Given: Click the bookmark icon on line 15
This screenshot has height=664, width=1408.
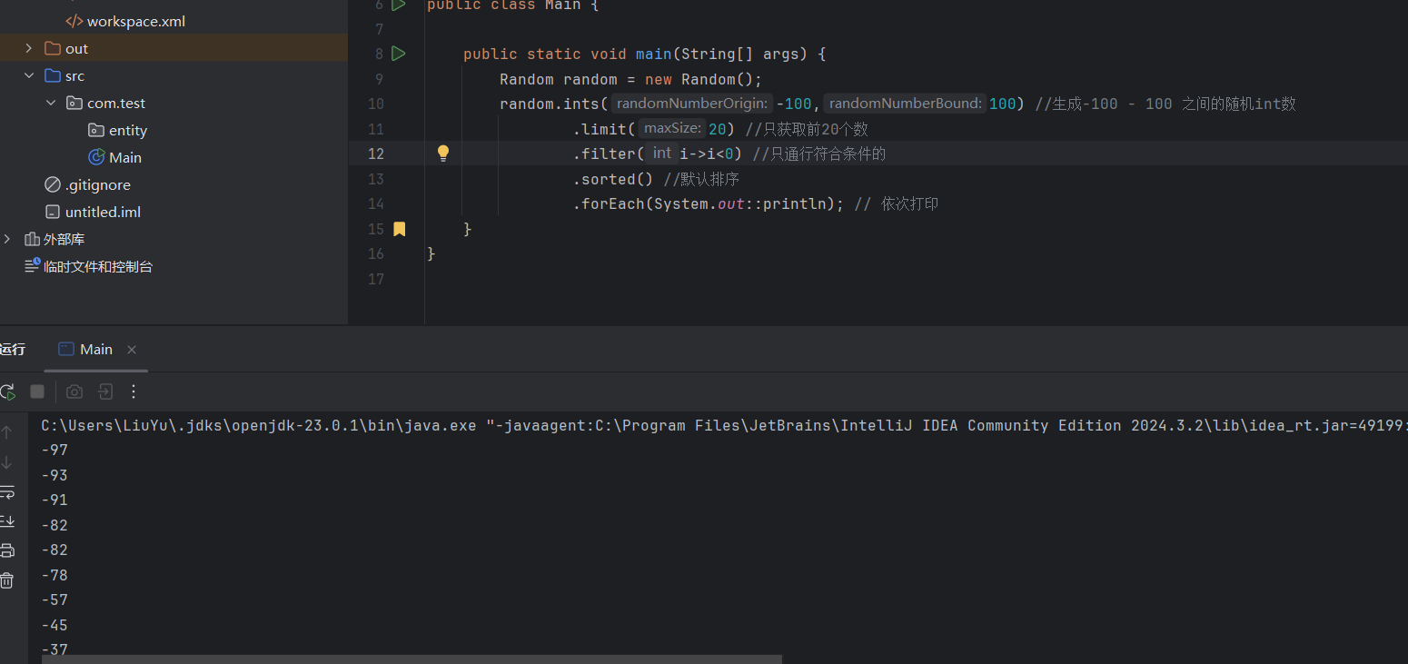Looking at the screenshot, I should (399, 229).
